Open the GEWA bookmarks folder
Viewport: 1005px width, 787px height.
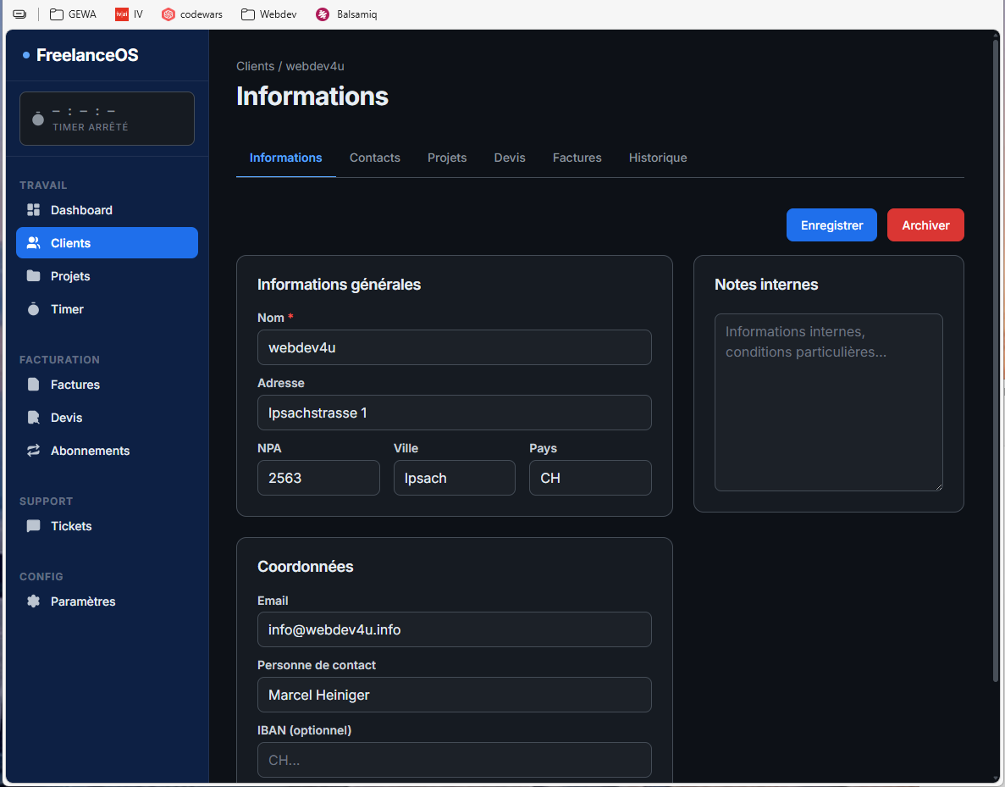(73, 14)
